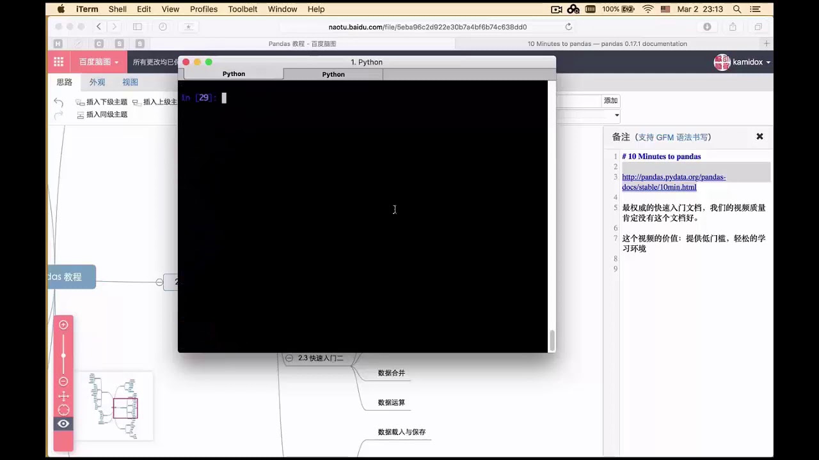Switch to the first Python tab in iTerm
Screen dimensions: 819x460
click(234, 74)
